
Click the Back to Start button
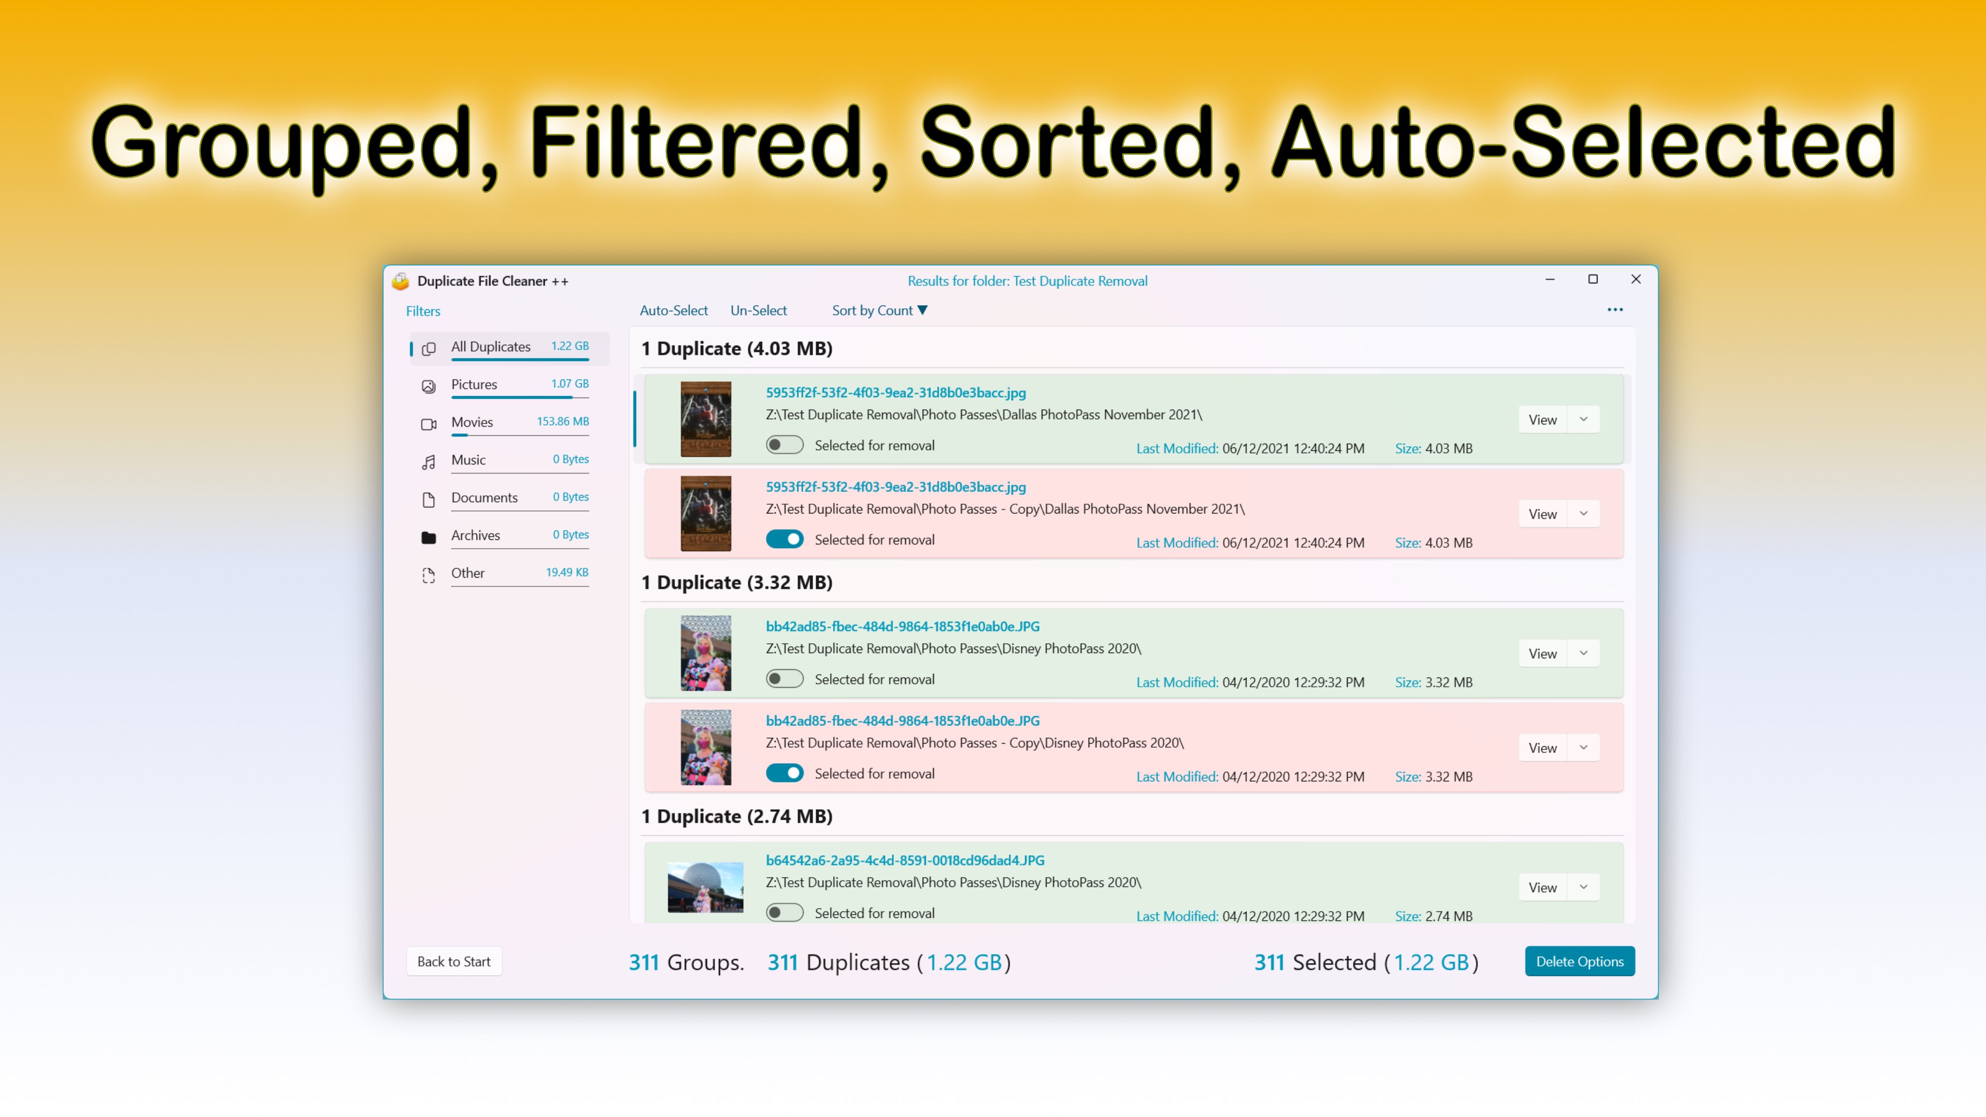pos(454,960)
